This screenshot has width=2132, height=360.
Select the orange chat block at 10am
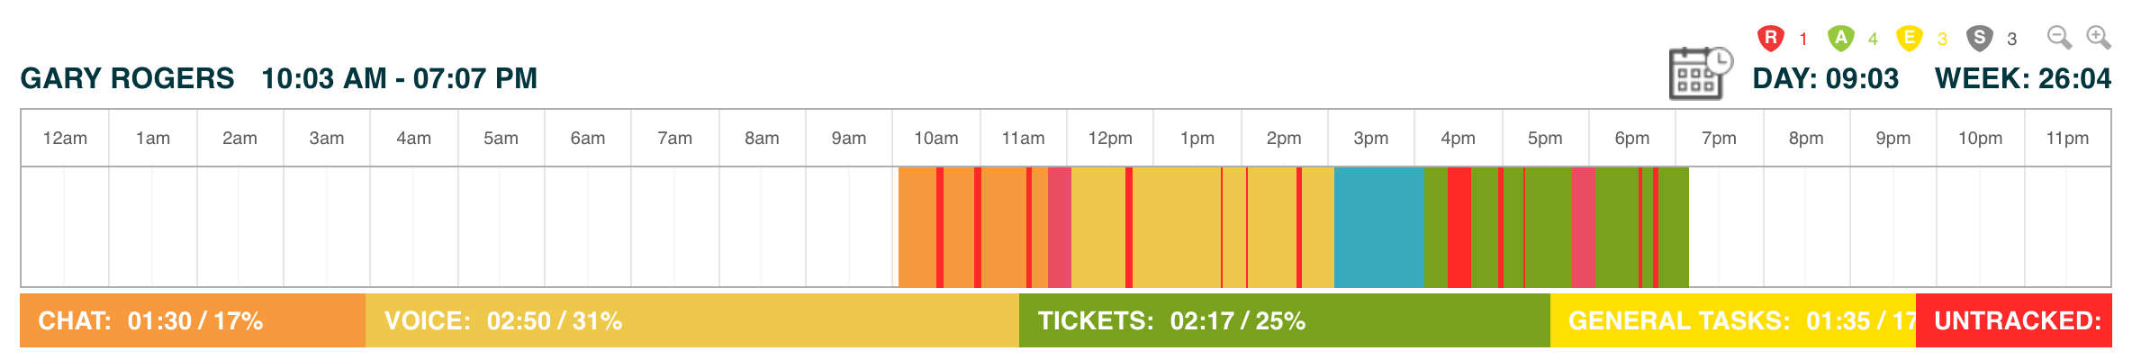[x=917, y=227]
